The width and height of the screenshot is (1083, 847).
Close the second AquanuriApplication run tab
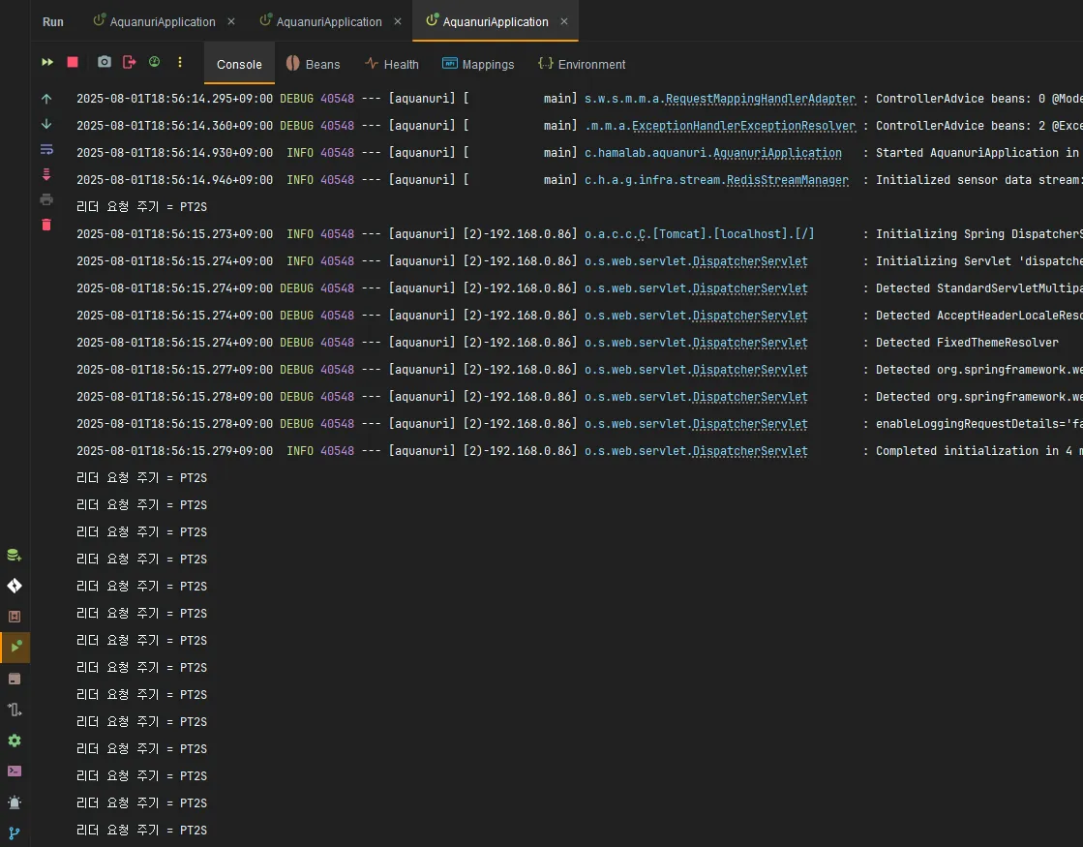coord(398,21)
